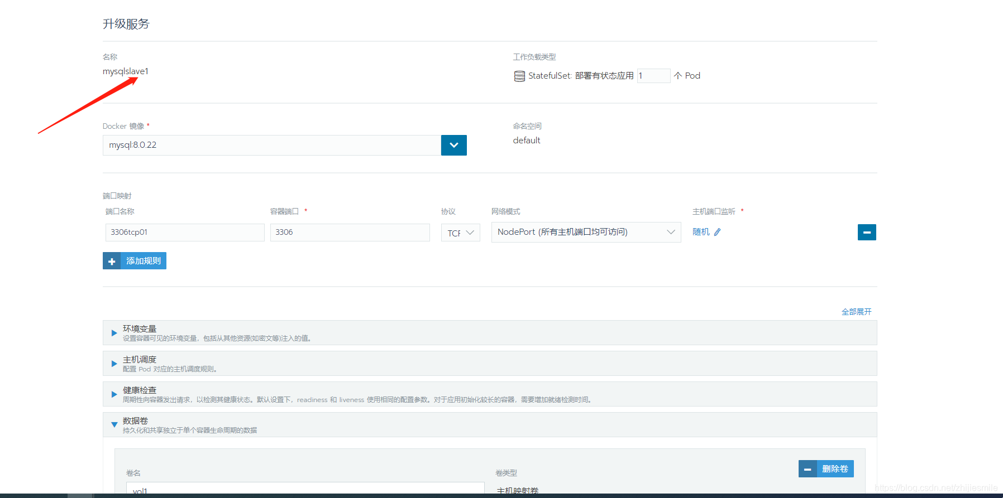Edit the container port field 3306
This screenshot has width=1003, height=498.
pos(350,232)
